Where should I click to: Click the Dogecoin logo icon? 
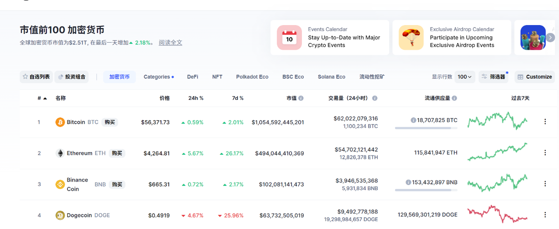60,215
